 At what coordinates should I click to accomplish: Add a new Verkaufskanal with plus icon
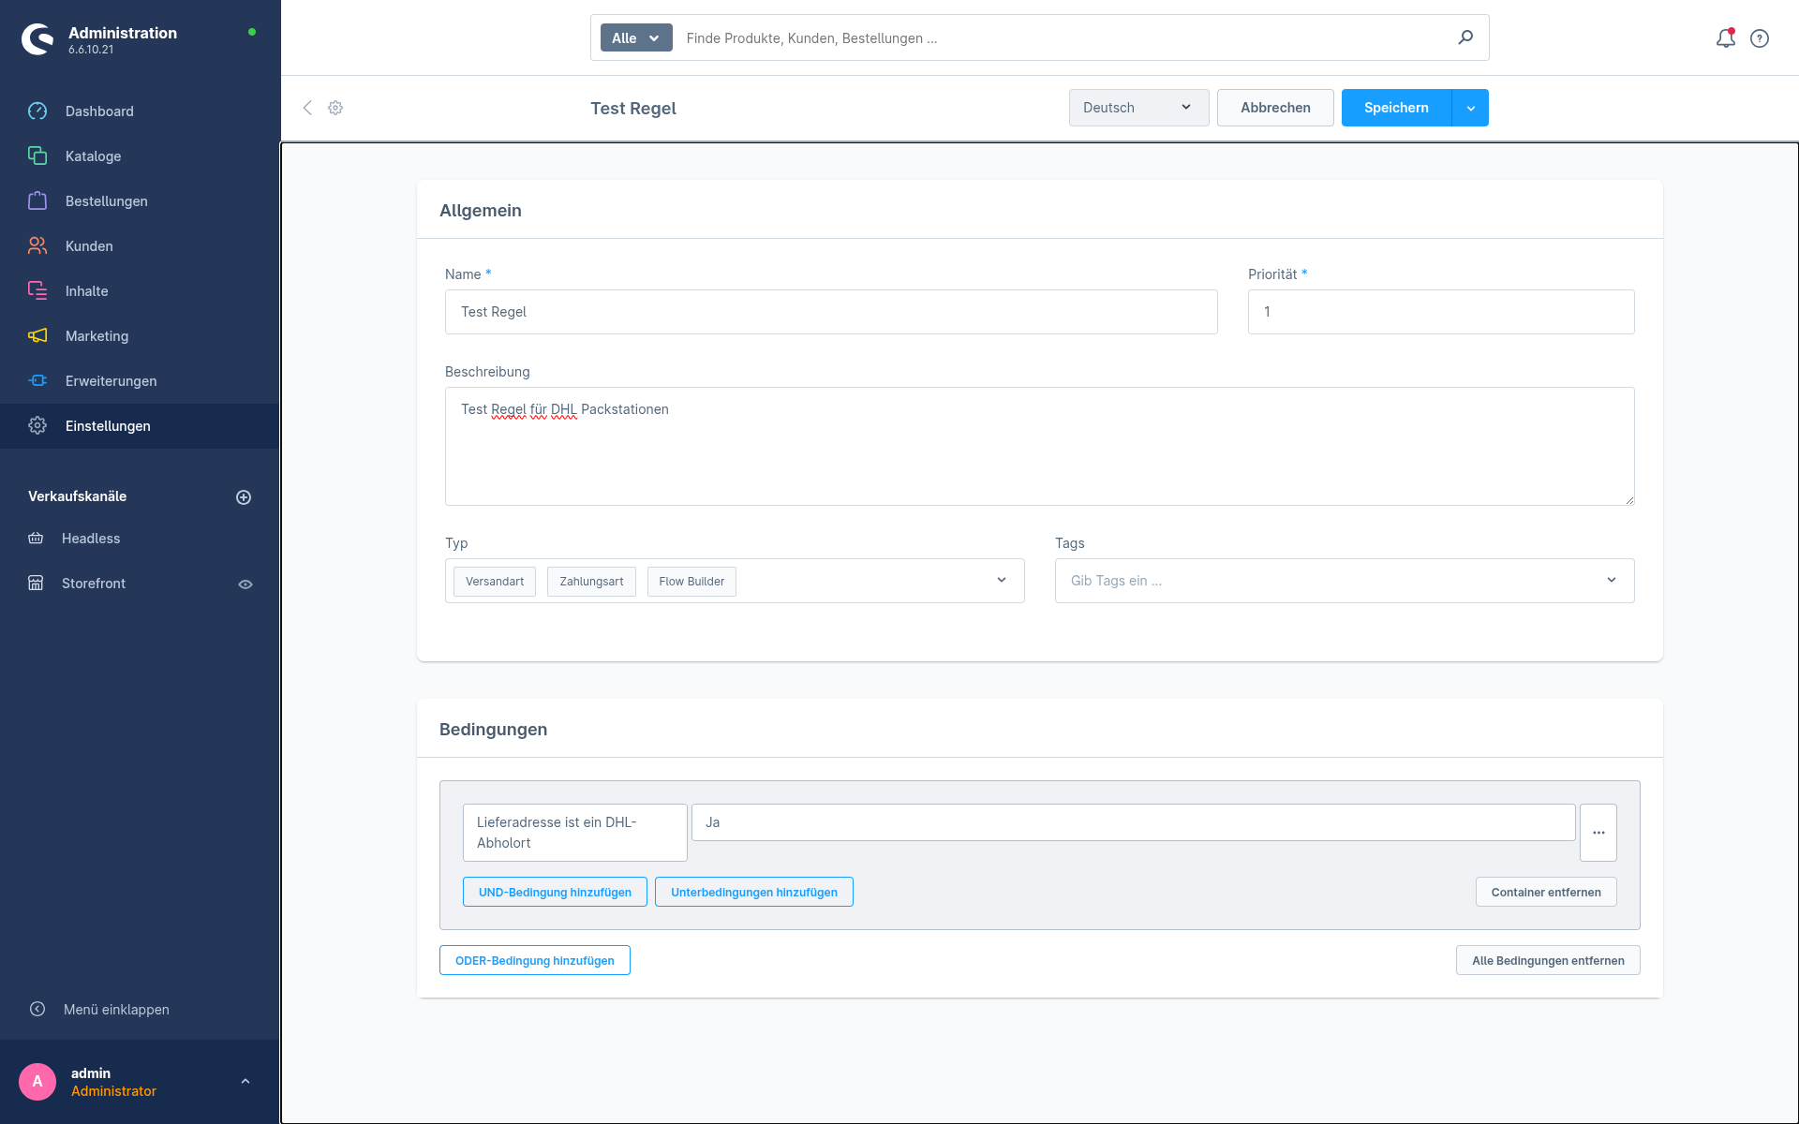[x=244, y=497]
